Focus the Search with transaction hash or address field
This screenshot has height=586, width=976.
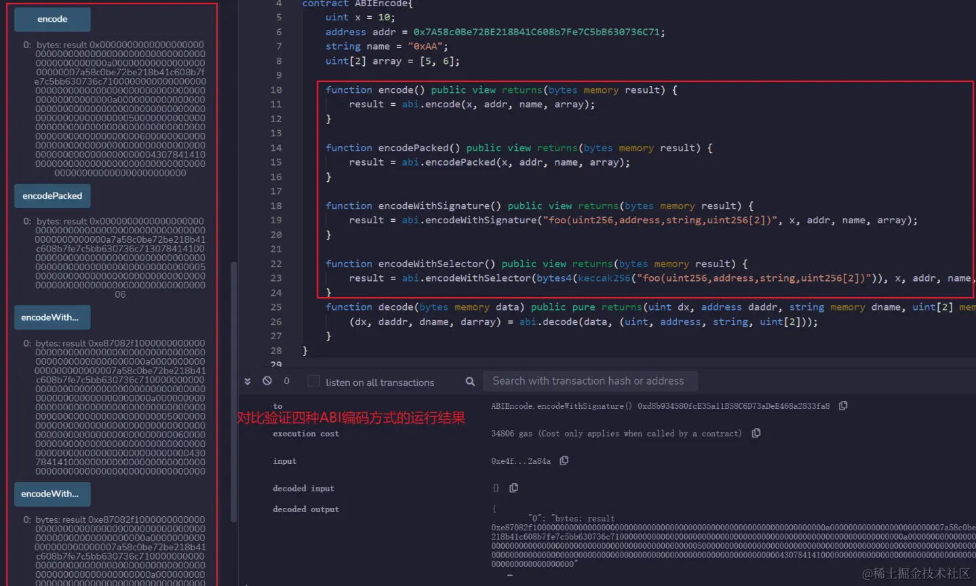pos(591,381)
